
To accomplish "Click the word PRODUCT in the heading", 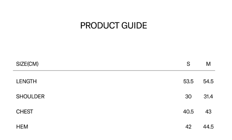I will (x=100, y=25).
